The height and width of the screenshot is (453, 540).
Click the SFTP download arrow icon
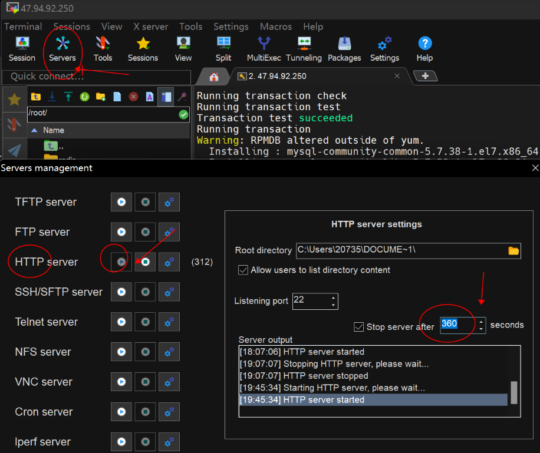(52, 97)
